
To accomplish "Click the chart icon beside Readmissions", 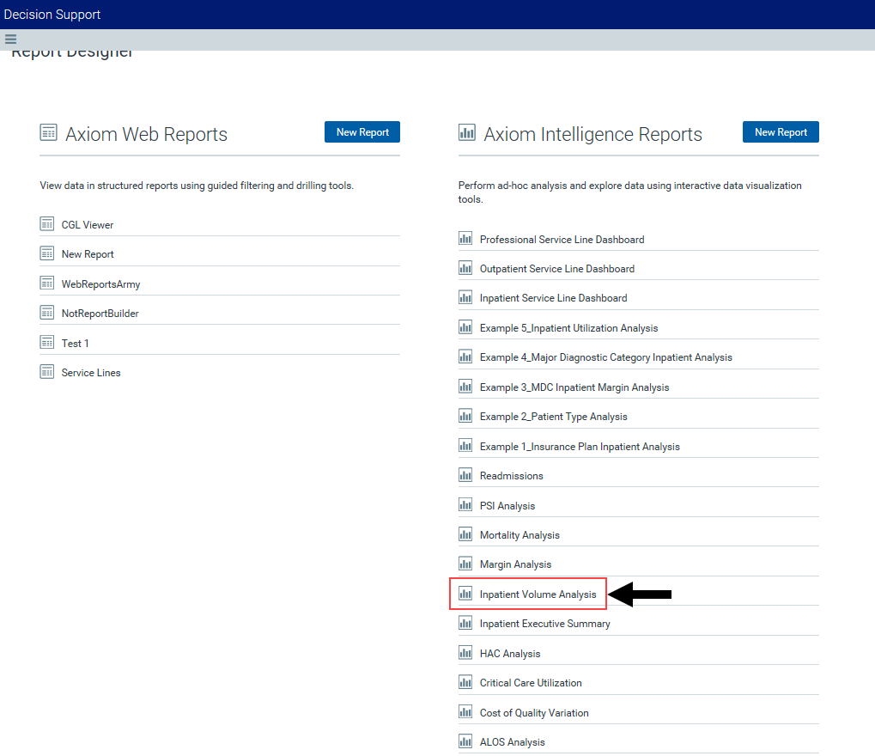I will click(465, 475).
